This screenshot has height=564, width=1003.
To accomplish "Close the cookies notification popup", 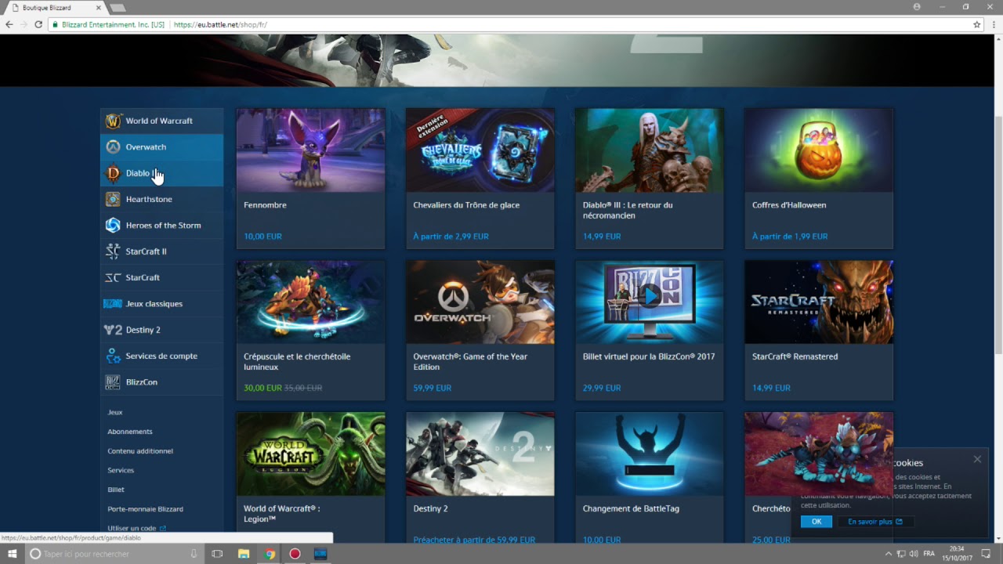I will point(977,459).
